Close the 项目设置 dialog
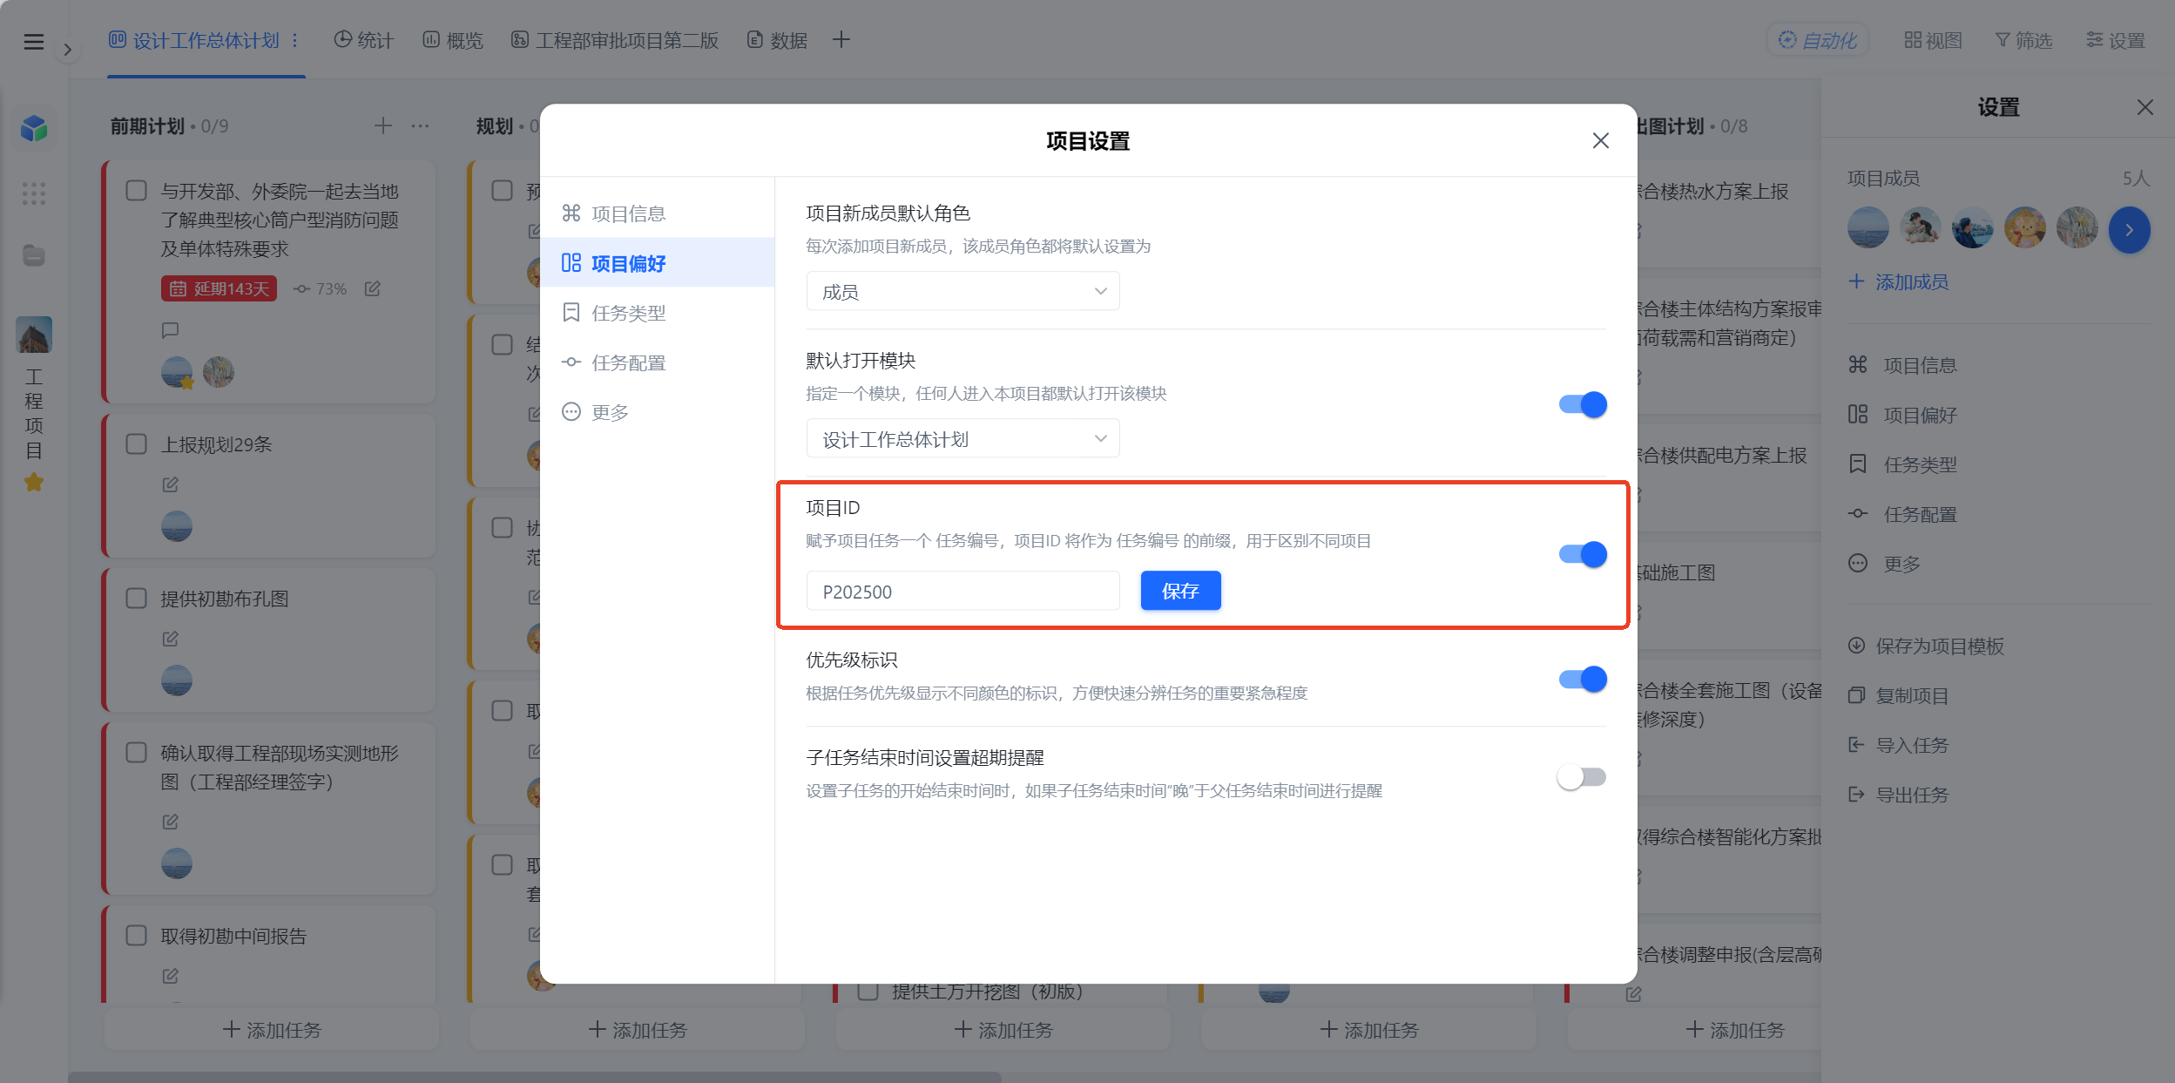 (x=1600, y=140)
